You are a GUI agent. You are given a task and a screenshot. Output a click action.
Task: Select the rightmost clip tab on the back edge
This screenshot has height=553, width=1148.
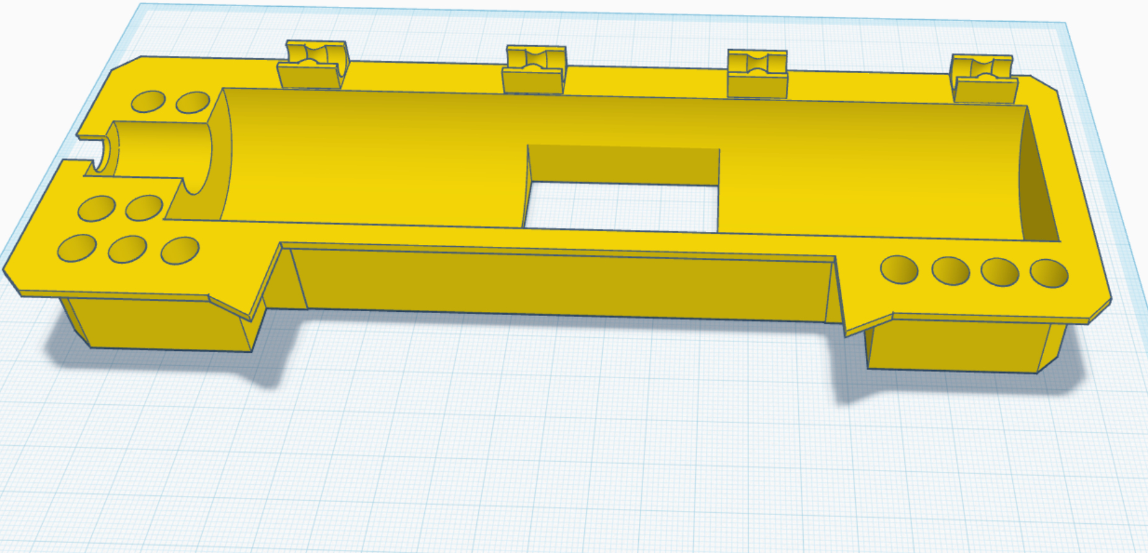984,78
